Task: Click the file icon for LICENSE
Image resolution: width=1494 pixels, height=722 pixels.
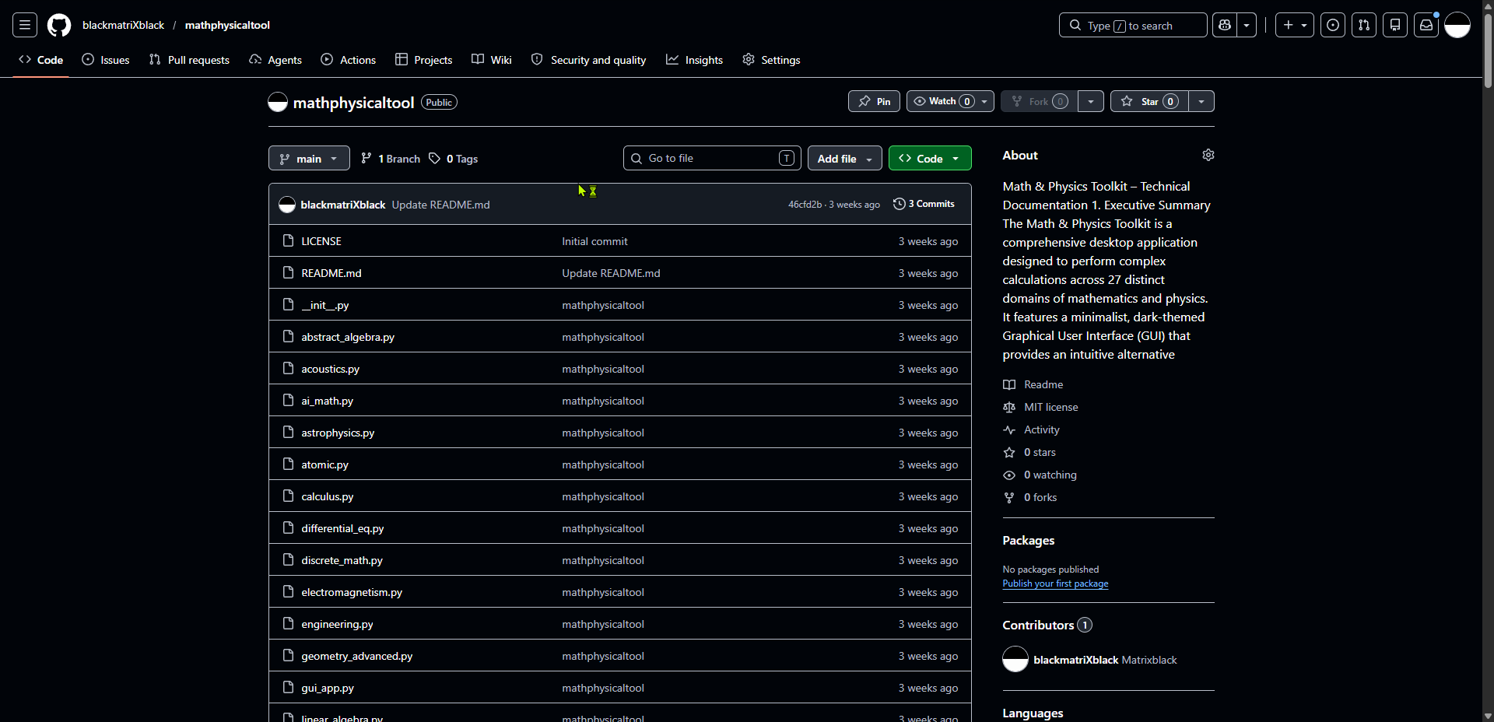Action: (288, 240)
